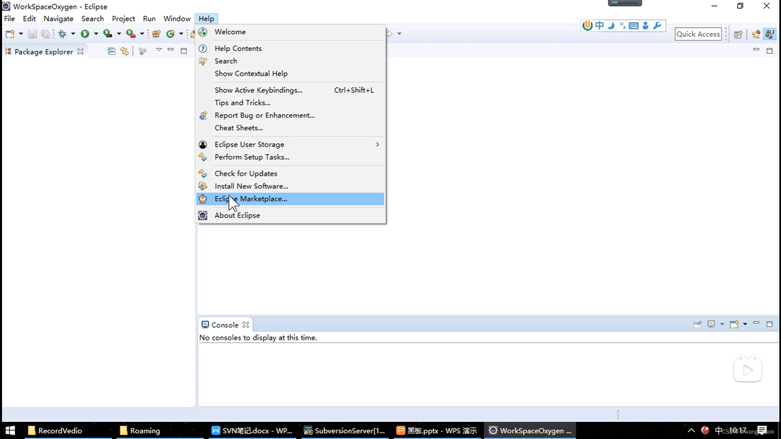Click the Debug bug icon

(62, 34)
